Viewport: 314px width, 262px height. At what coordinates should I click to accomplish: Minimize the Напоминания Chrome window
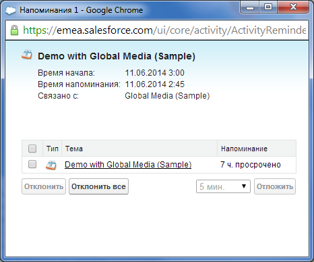(250, 7)
